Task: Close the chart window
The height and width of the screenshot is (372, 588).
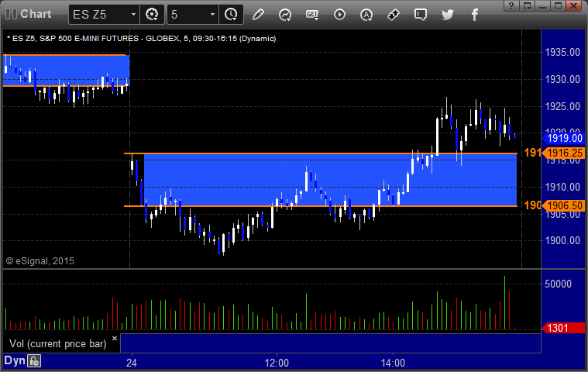Action: tap(574, 5)
